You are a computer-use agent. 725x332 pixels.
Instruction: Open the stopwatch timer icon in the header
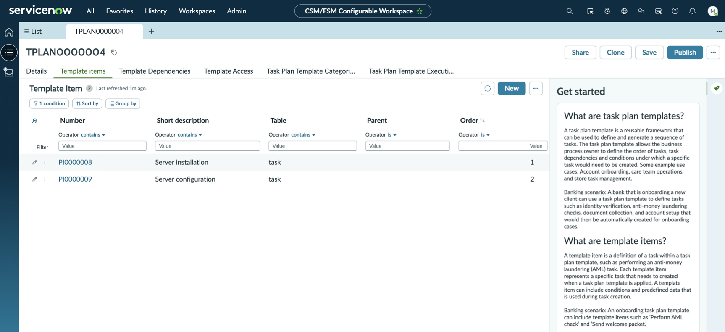pyautogui.click(x=607, y=11)
